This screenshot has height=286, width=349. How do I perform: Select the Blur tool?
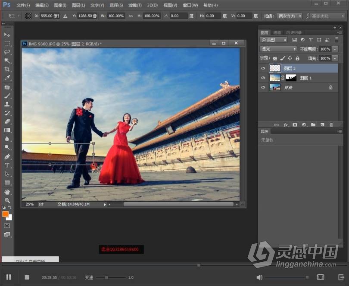tap(7, 139)
